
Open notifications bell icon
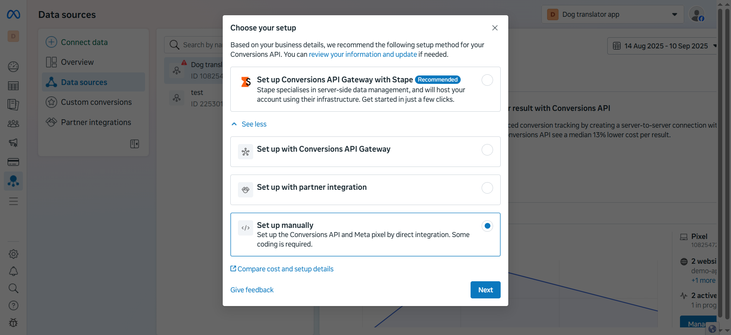(13, 271)
